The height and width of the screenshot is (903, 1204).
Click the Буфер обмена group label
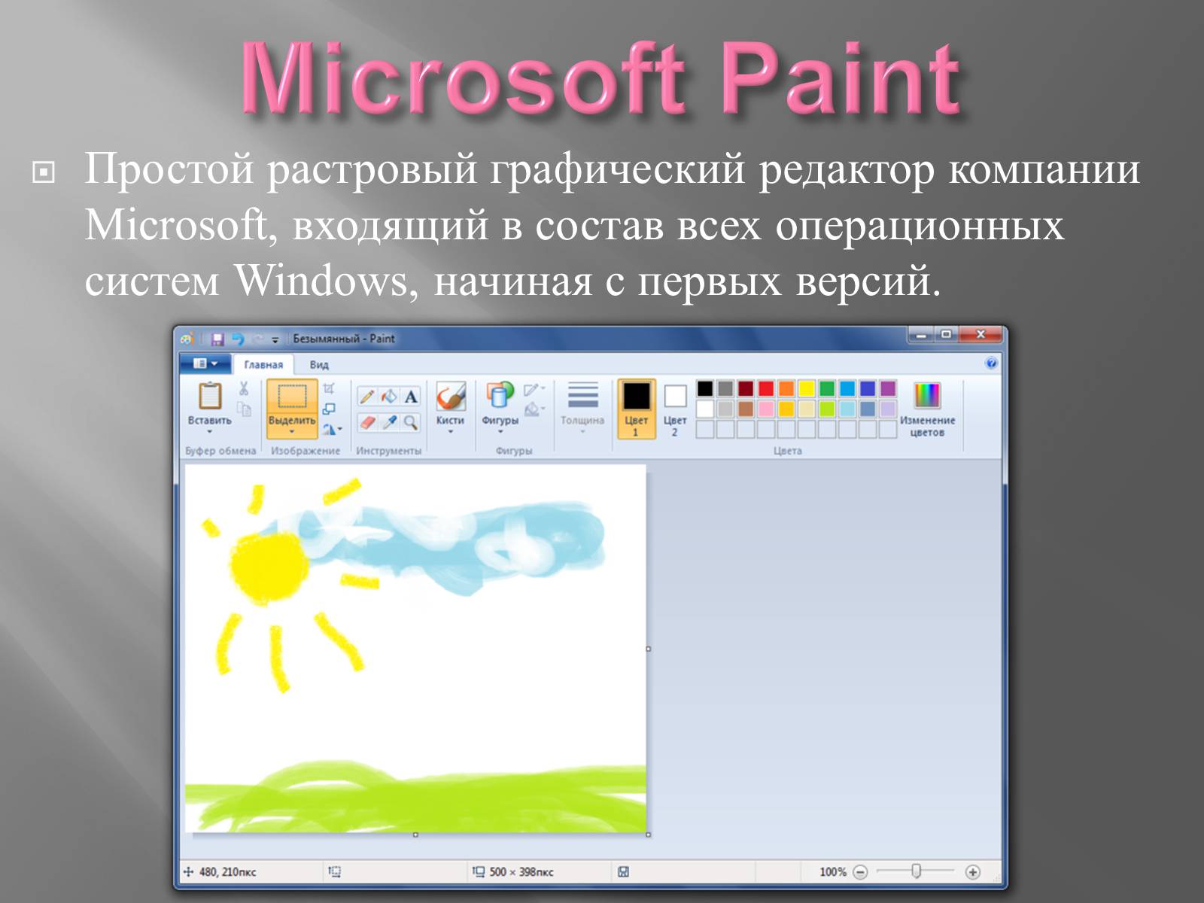click(220, 451)
